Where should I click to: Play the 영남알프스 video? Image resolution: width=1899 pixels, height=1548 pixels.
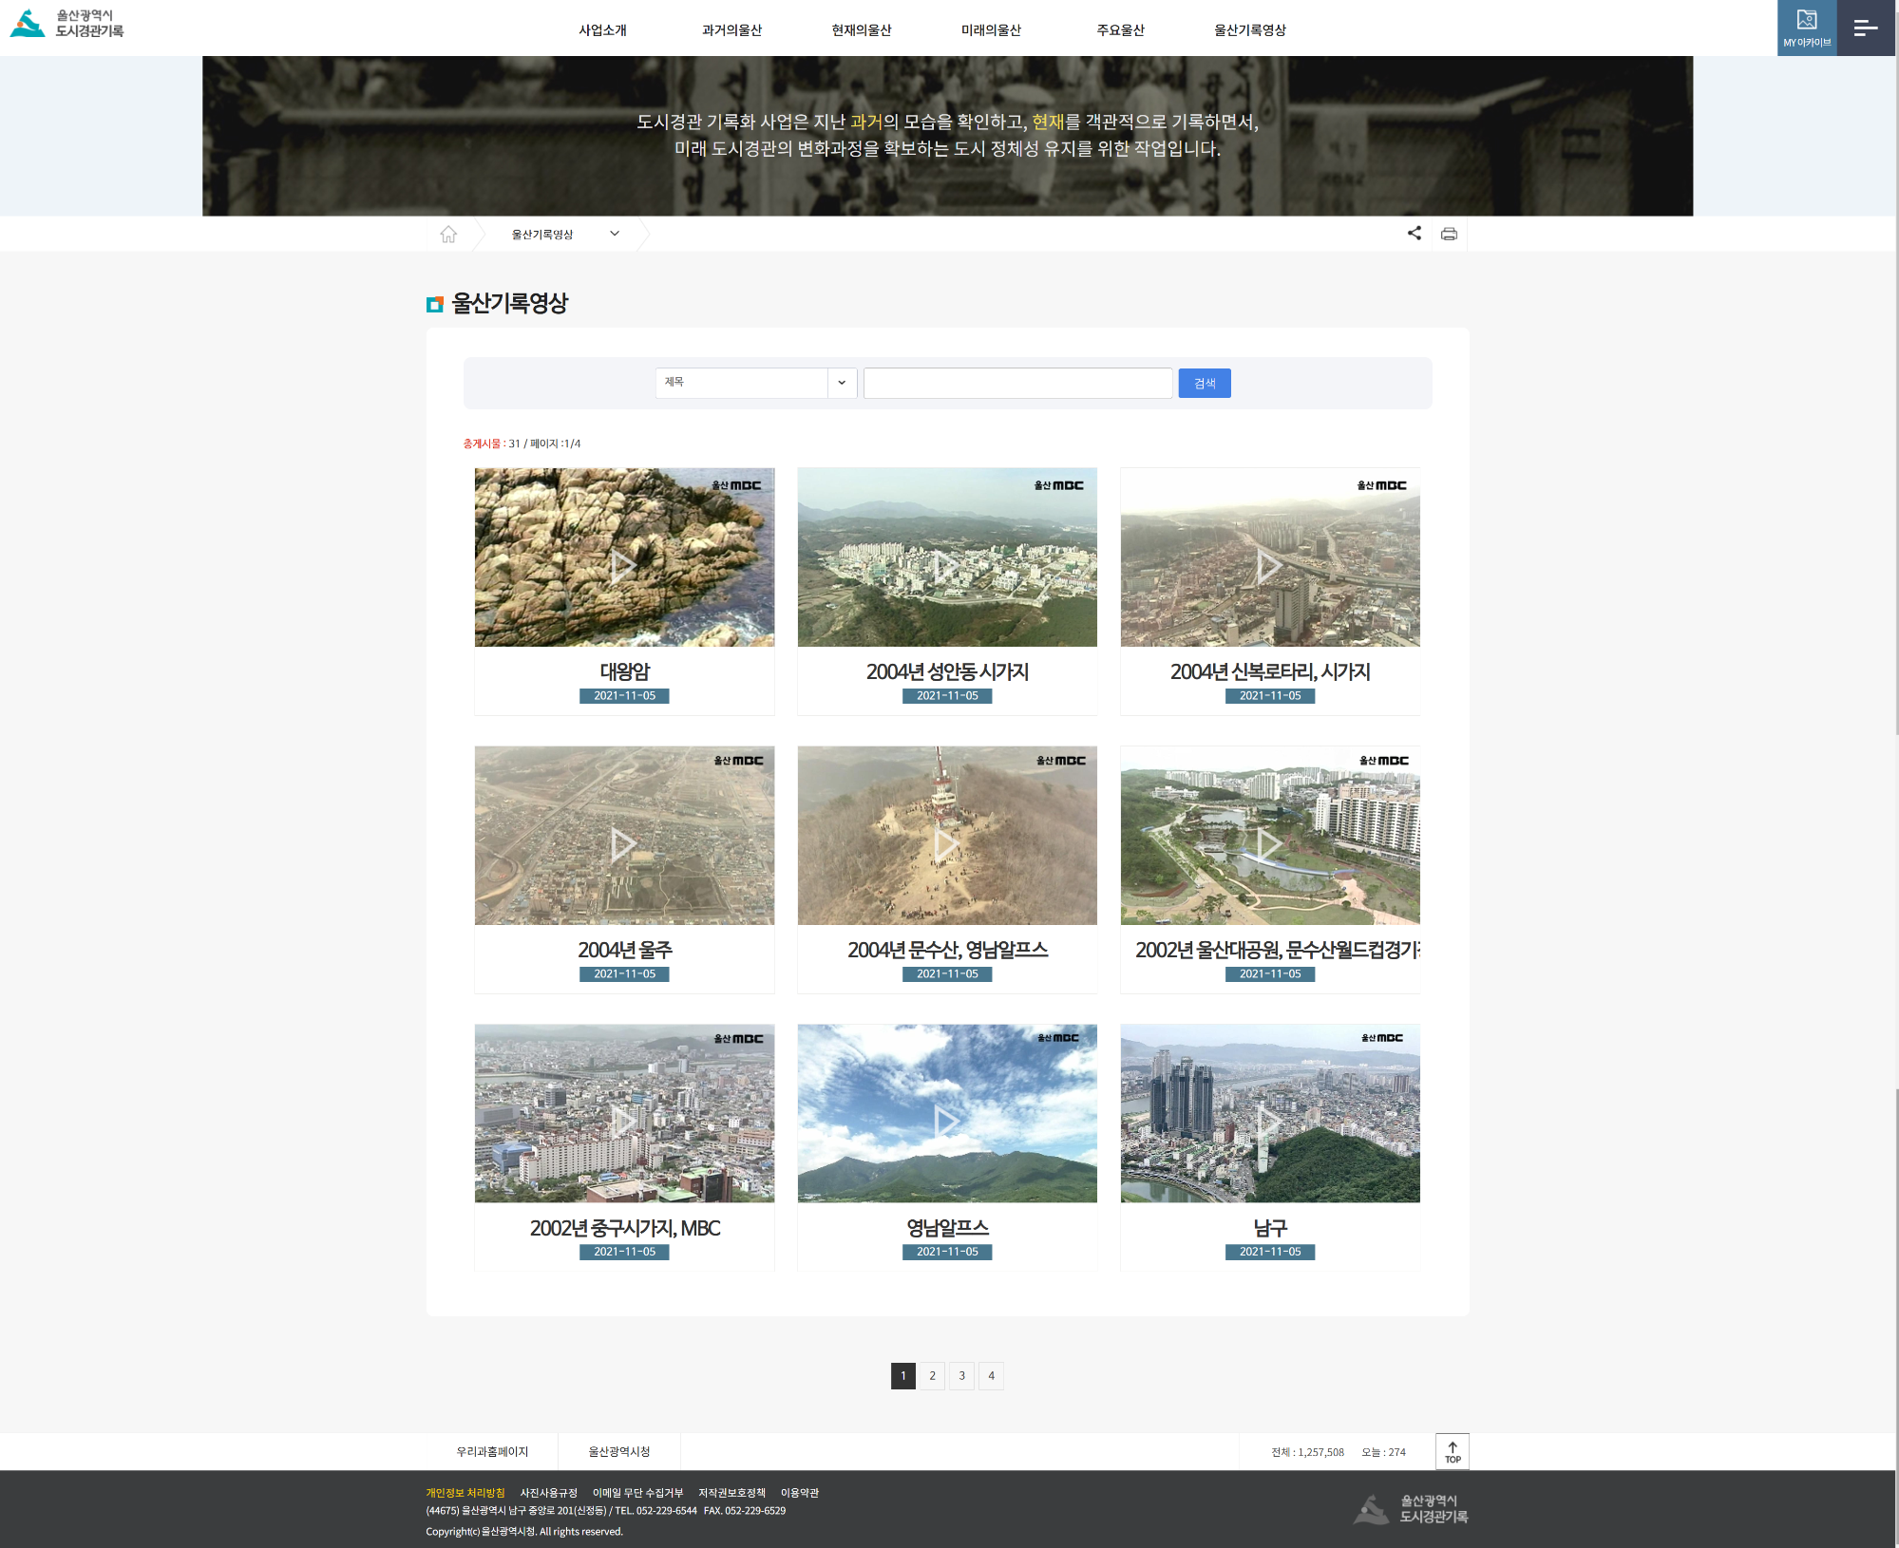click(946, 1121)
